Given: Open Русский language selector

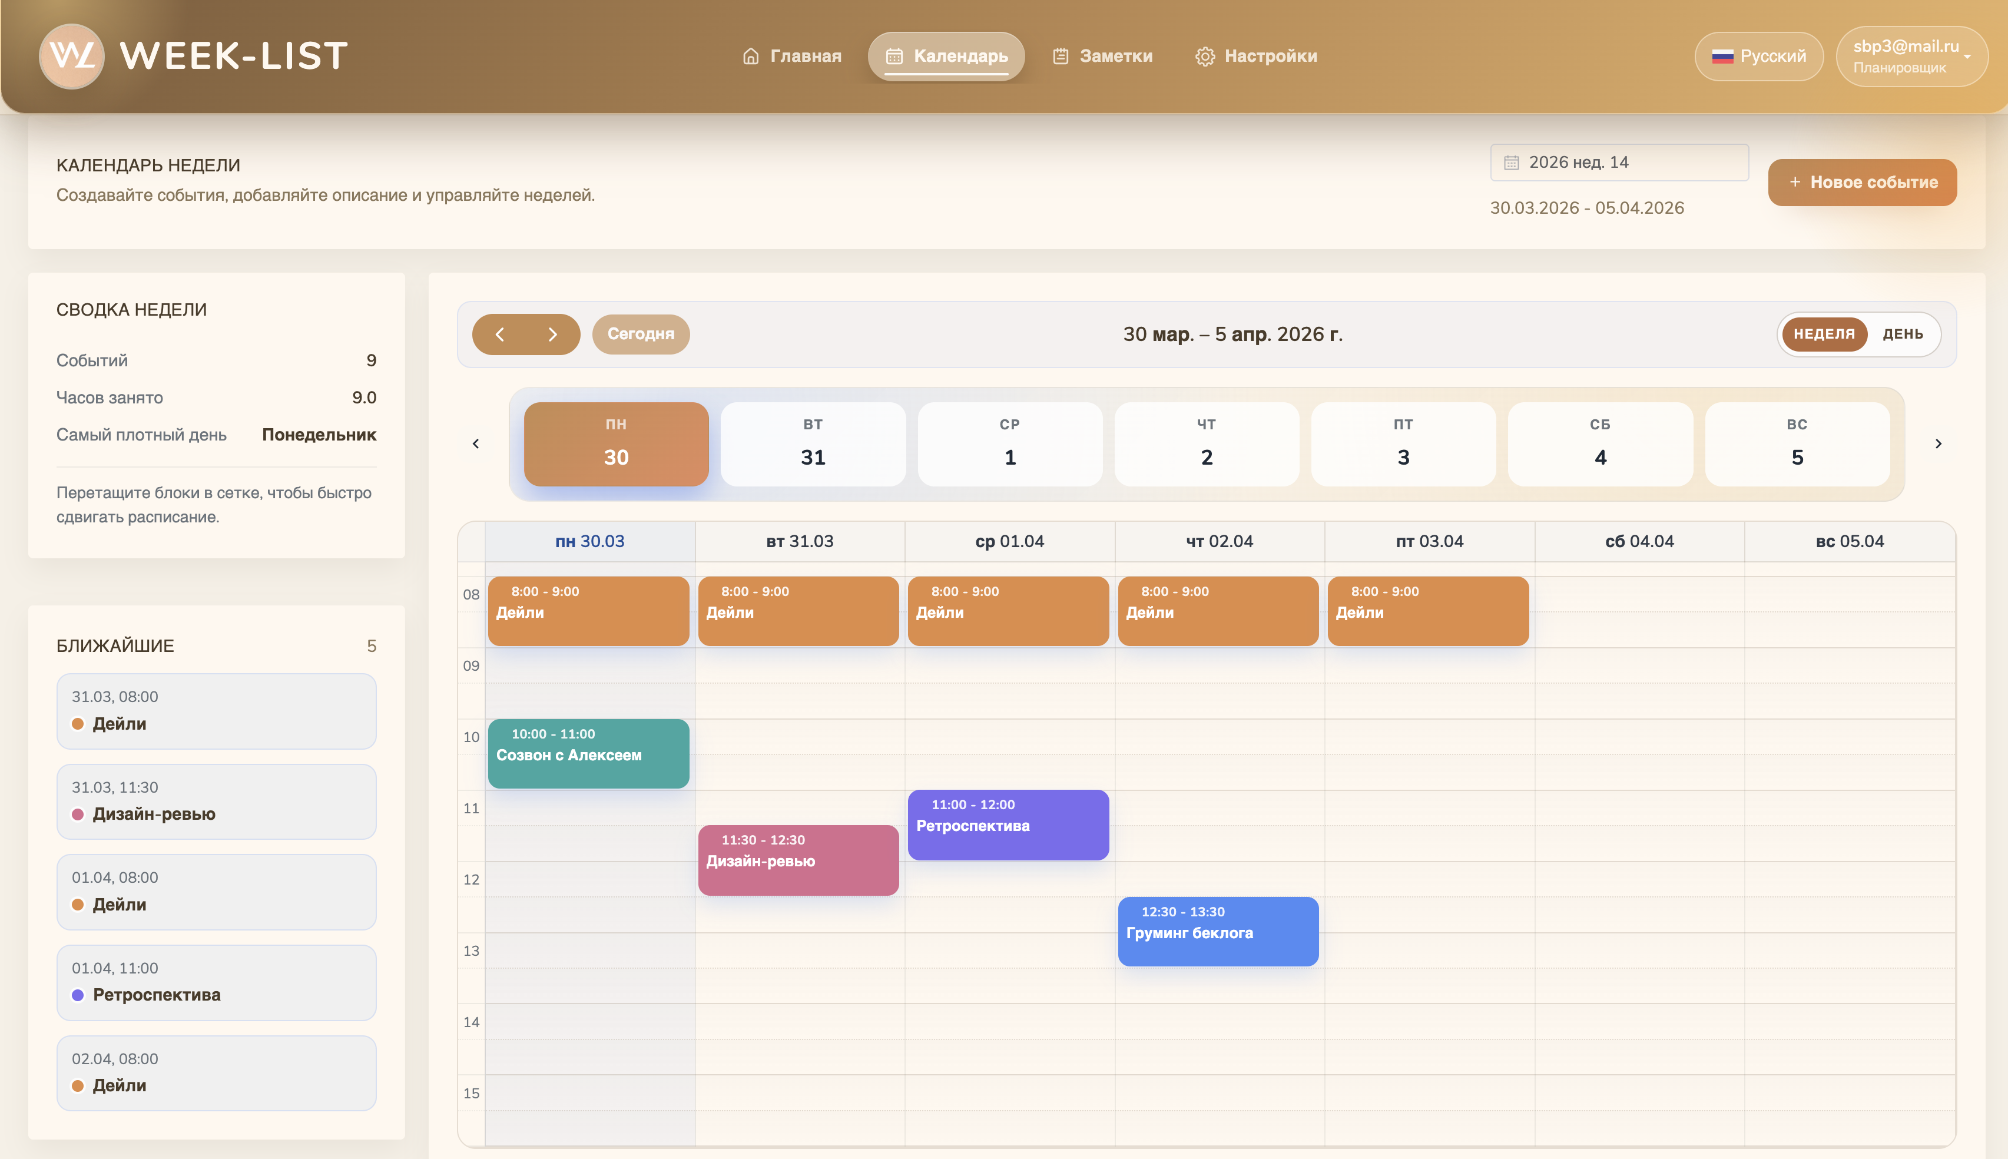Looking at the screenshot, I should pos(1758,57).
